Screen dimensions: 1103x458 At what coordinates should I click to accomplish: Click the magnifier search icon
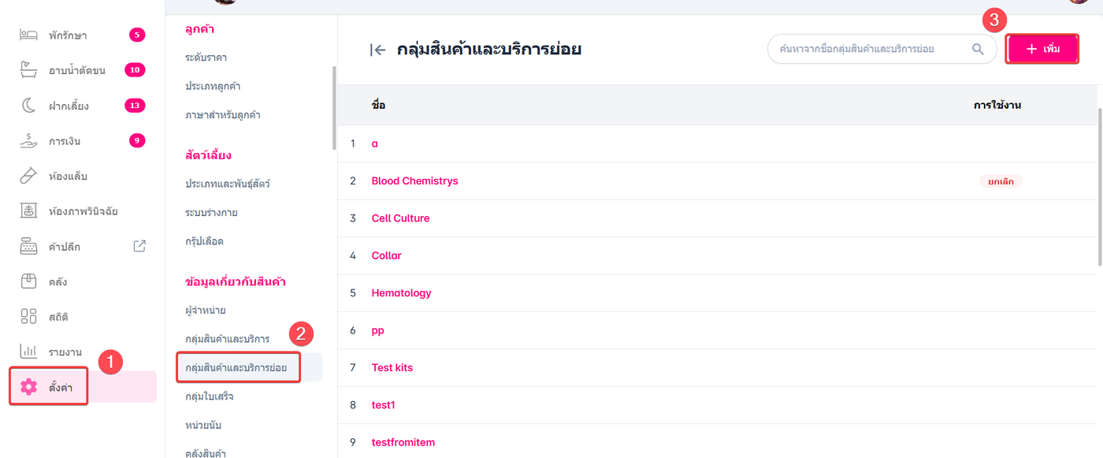pos(978,49)
